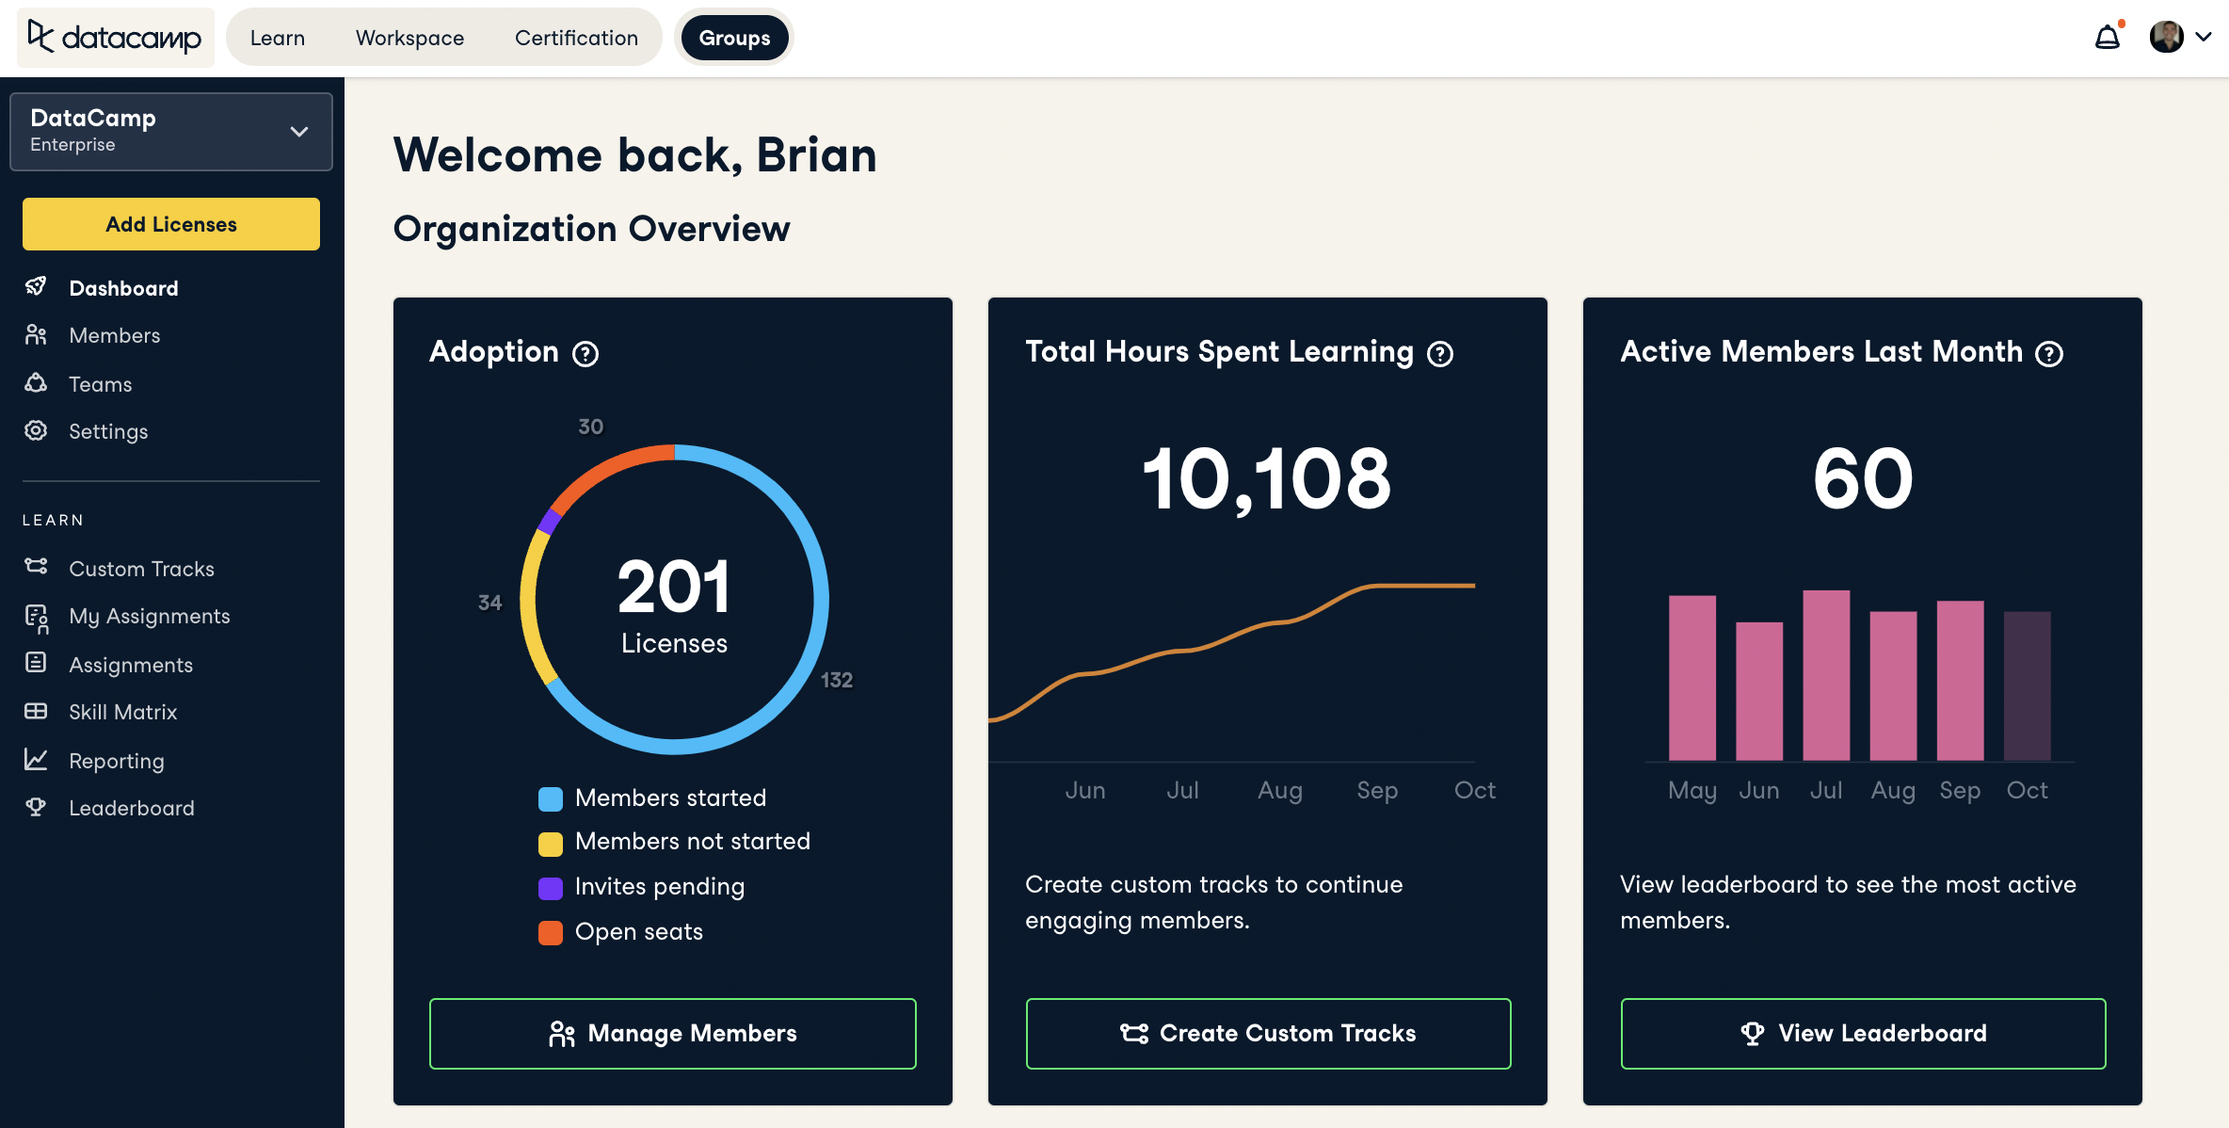Click the Adoption help question-mark icon
The height and width of the screenshot is (1128, 2229).
coord(585,354)
